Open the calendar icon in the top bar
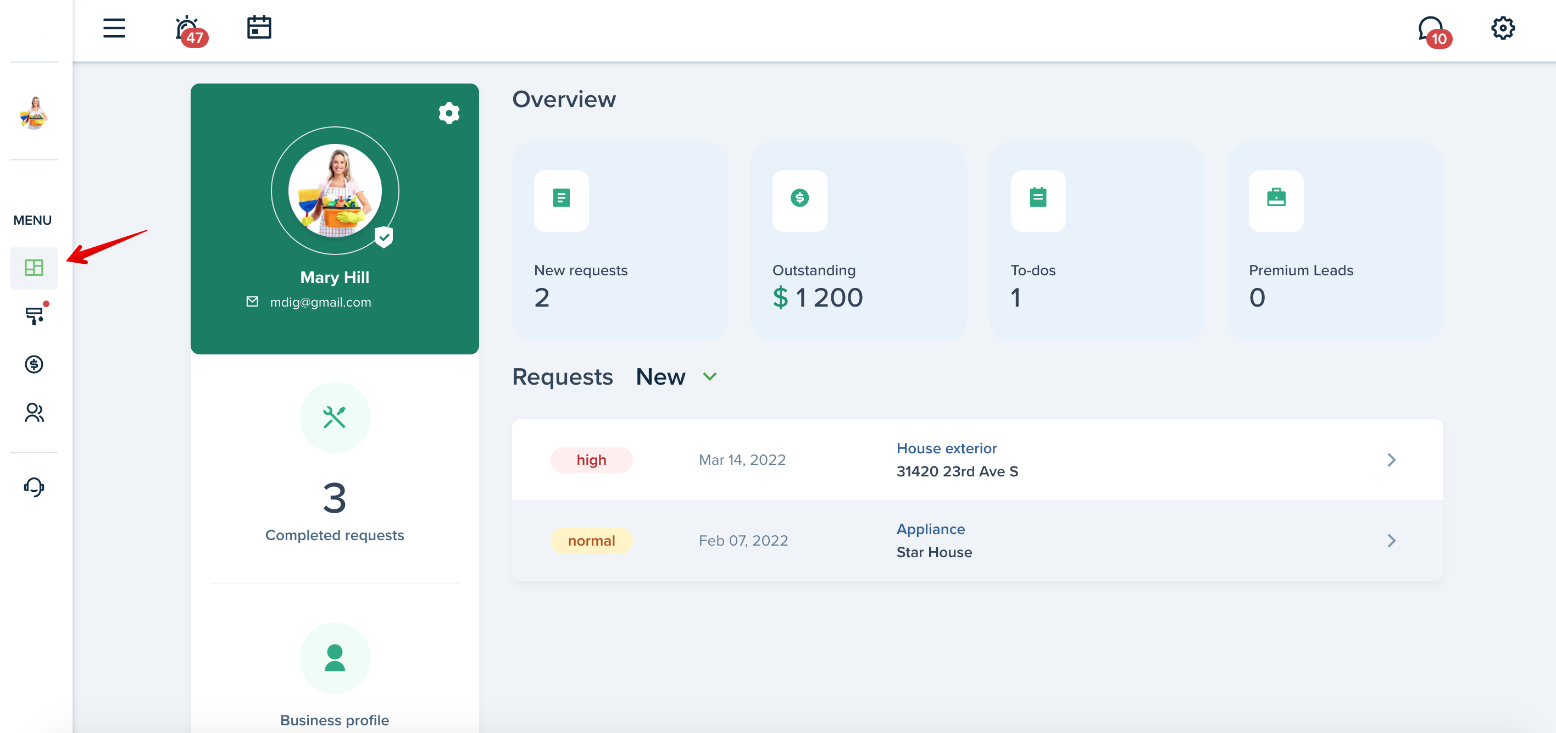The height and width of the screenshot is (733, 1556). (259, 28)
